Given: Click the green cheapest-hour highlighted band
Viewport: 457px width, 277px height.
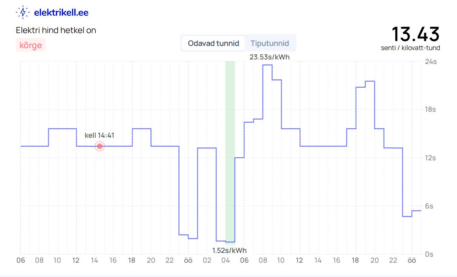Looking at the screenshot, I should 230,151.
